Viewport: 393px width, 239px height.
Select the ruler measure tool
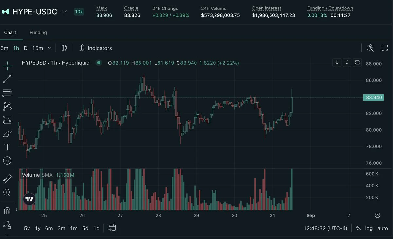click(x=7, y=179)
